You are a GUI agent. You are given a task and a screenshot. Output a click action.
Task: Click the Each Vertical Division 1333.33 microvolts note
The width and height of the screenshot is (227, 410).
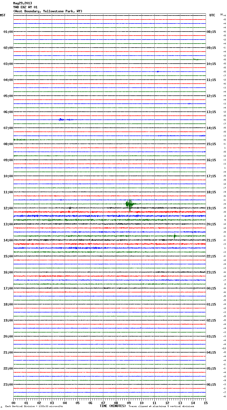(34, 407)
